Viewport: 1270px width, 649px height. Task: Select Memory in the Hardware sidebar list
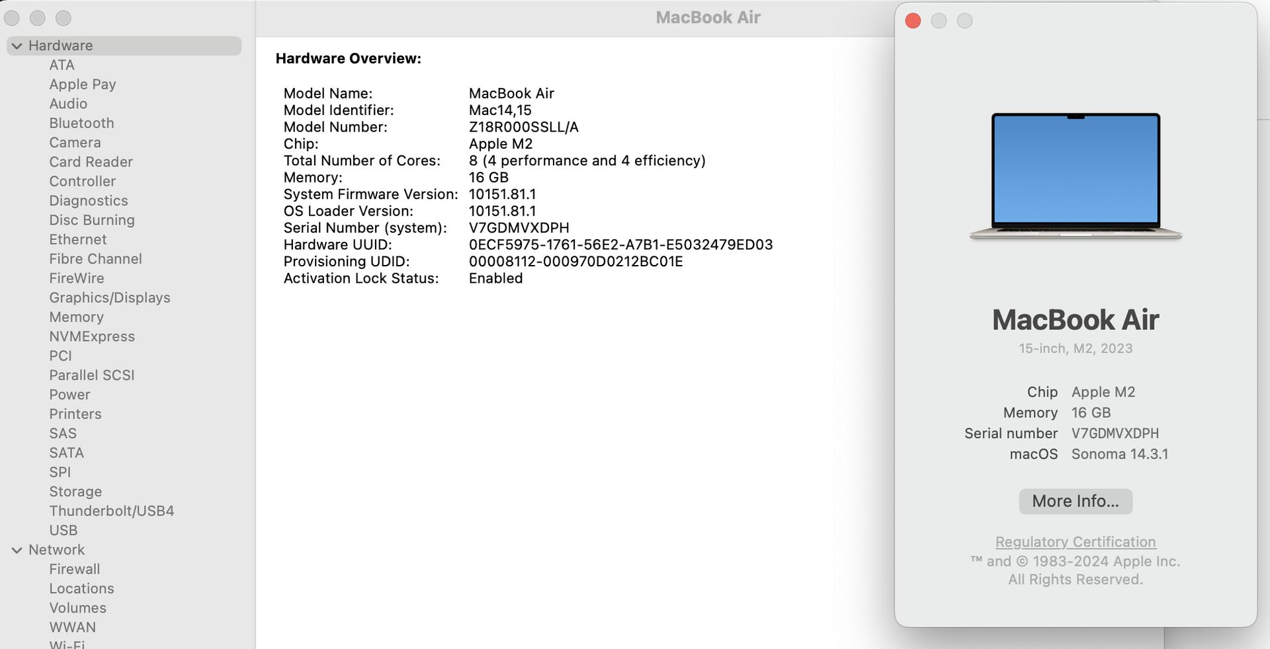pos(76,317)
